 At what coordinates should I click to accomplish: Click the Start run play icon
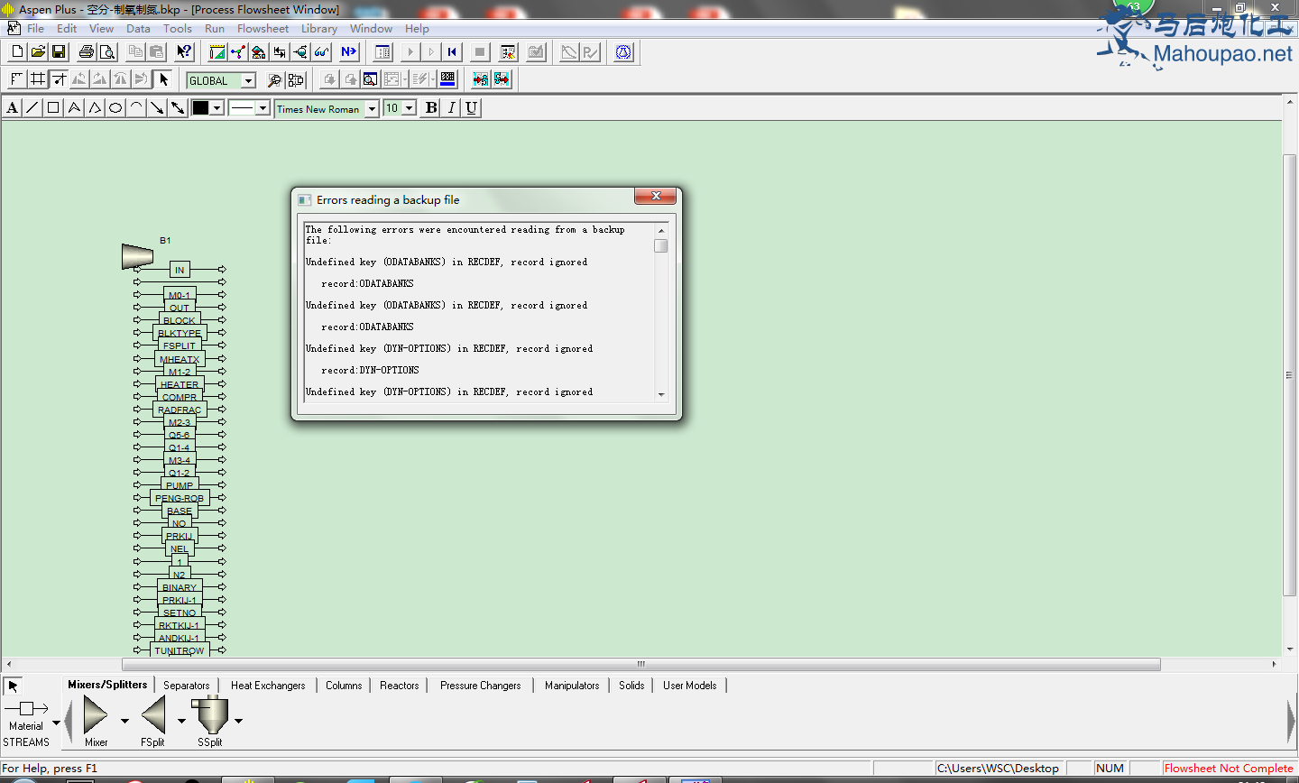(410, 52)
